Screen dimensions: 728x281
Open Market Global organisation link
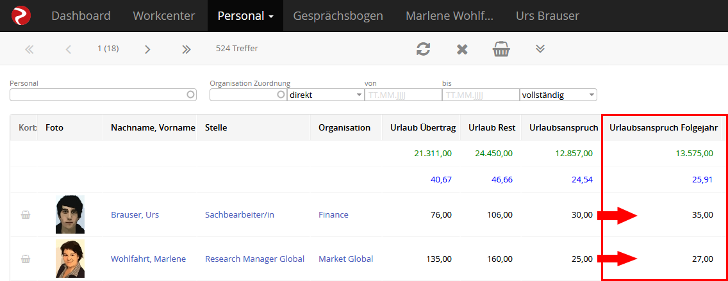point(346,259)
